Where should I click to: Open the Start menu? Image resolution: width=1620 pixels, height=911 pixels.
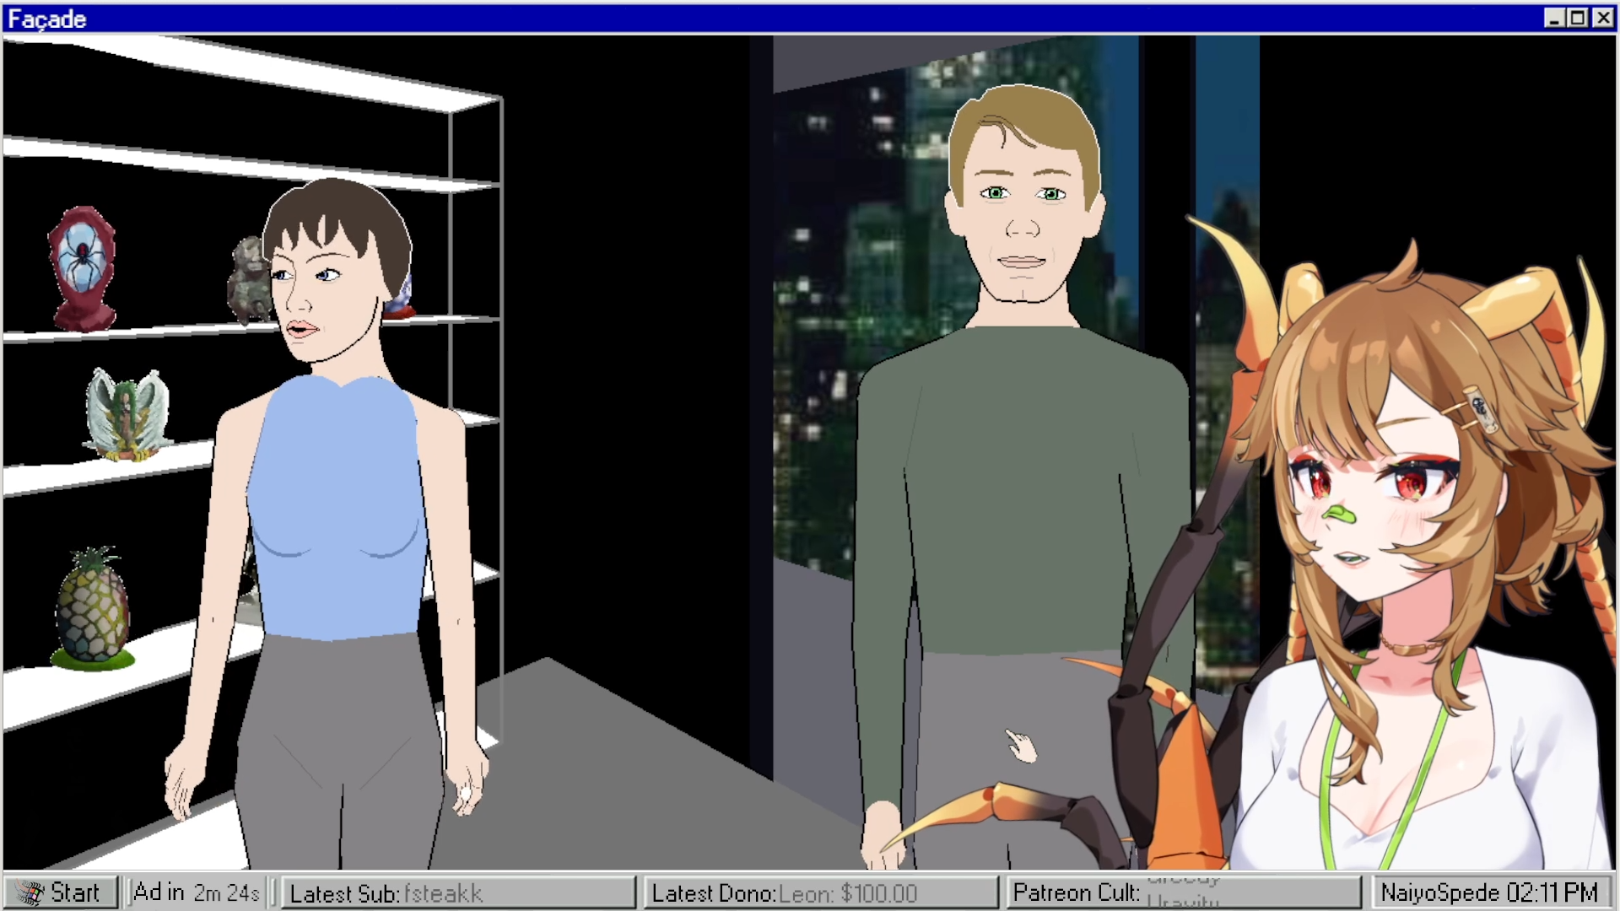pyautogui.click(x=60, y=892)
